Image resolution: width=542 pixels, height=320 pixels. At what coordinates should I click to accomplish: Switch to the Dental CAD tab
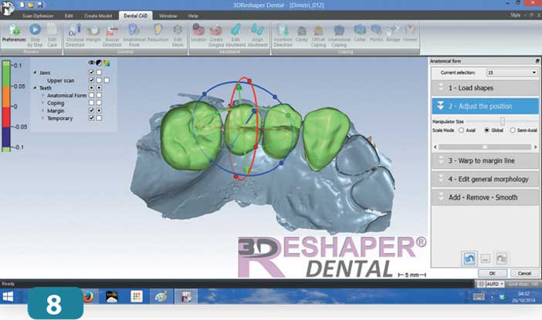[x=136, y=16]
